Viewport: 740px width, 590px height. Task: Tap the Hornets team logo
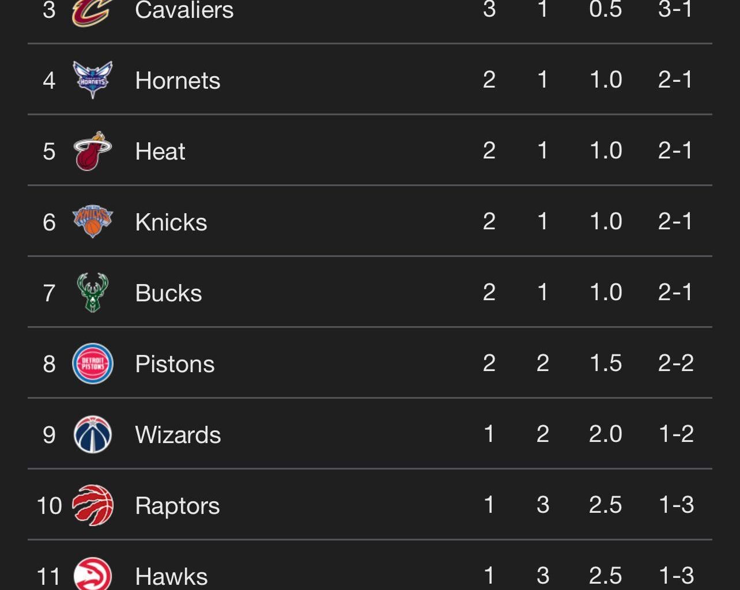click(92, 80)
